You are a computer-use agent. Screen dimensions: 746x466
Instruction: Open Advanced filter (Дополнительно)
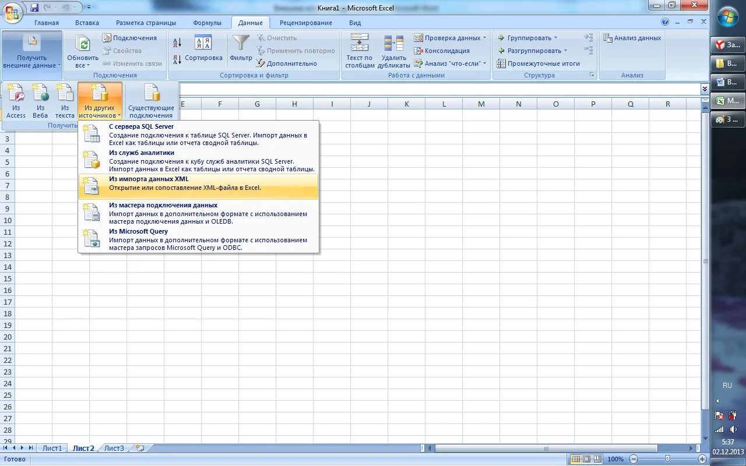(287, 63)
